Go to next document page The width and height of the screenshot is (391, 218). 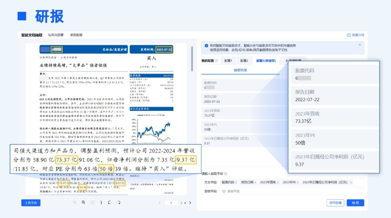190,203
